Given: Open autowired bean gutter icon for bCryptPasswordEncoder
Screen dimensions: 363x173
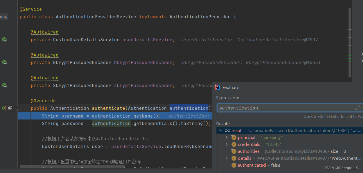Looking at the screenshot, I should coord(4,62).
